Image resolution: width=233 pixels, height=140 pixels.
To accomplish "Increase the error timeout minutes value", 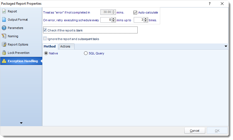I will [113, 11].
